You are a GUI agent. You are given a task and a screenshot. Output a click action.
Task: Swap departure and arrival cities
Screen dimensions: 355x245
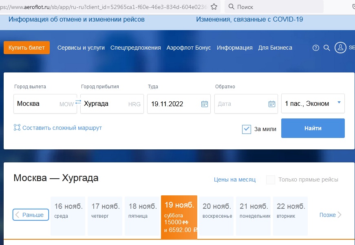tap(78, 103)
